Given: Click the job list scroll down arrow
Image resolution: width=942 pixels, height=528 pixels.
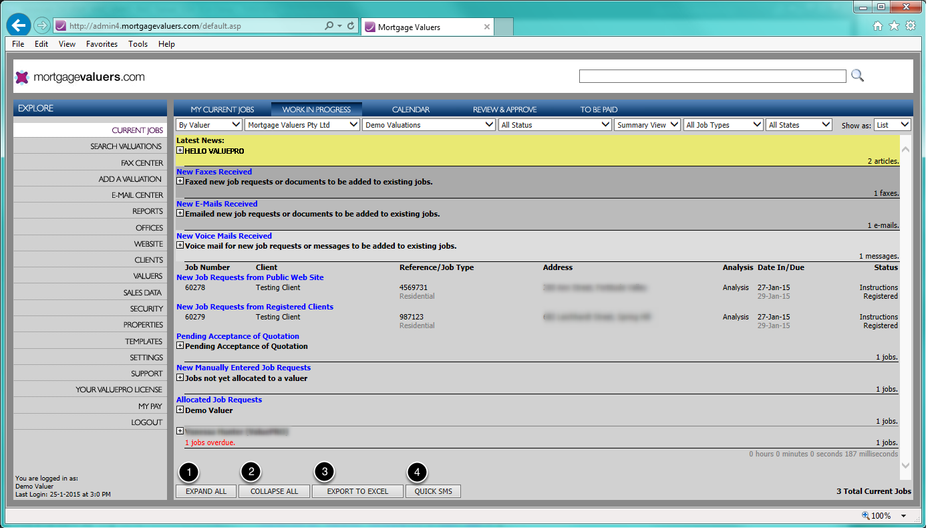Looking at the screenshot, I should coord(905,465).
